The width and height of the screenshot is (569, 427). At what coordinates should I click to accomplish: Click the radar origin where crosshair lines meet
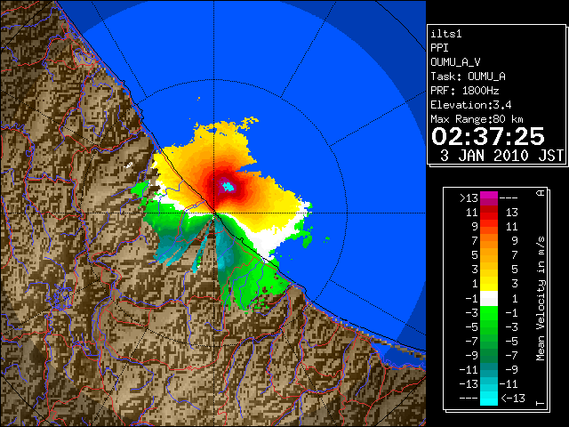point(214,213)
